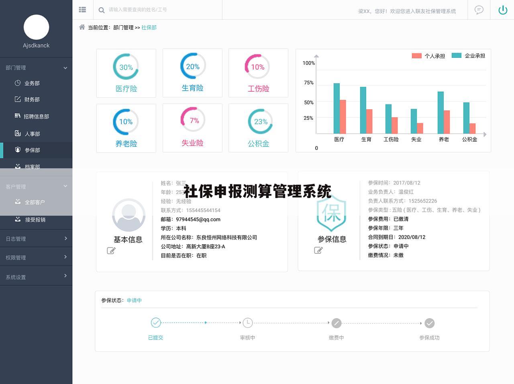Click the 参保部 shield icon
This screenshot has height=384, width=514.
[x=18, y=149]
